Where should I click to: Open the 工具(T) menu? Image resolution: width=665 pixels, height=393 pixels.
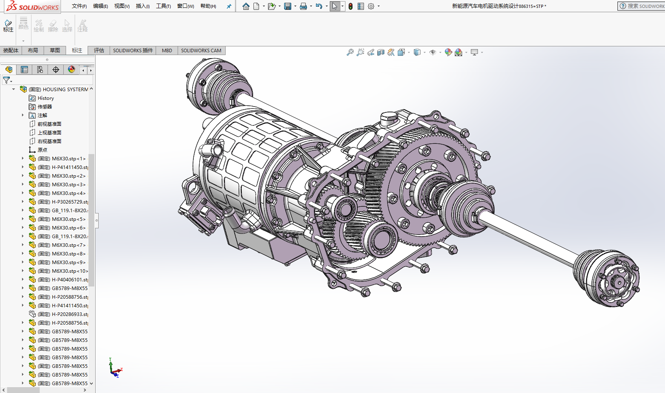163,6
